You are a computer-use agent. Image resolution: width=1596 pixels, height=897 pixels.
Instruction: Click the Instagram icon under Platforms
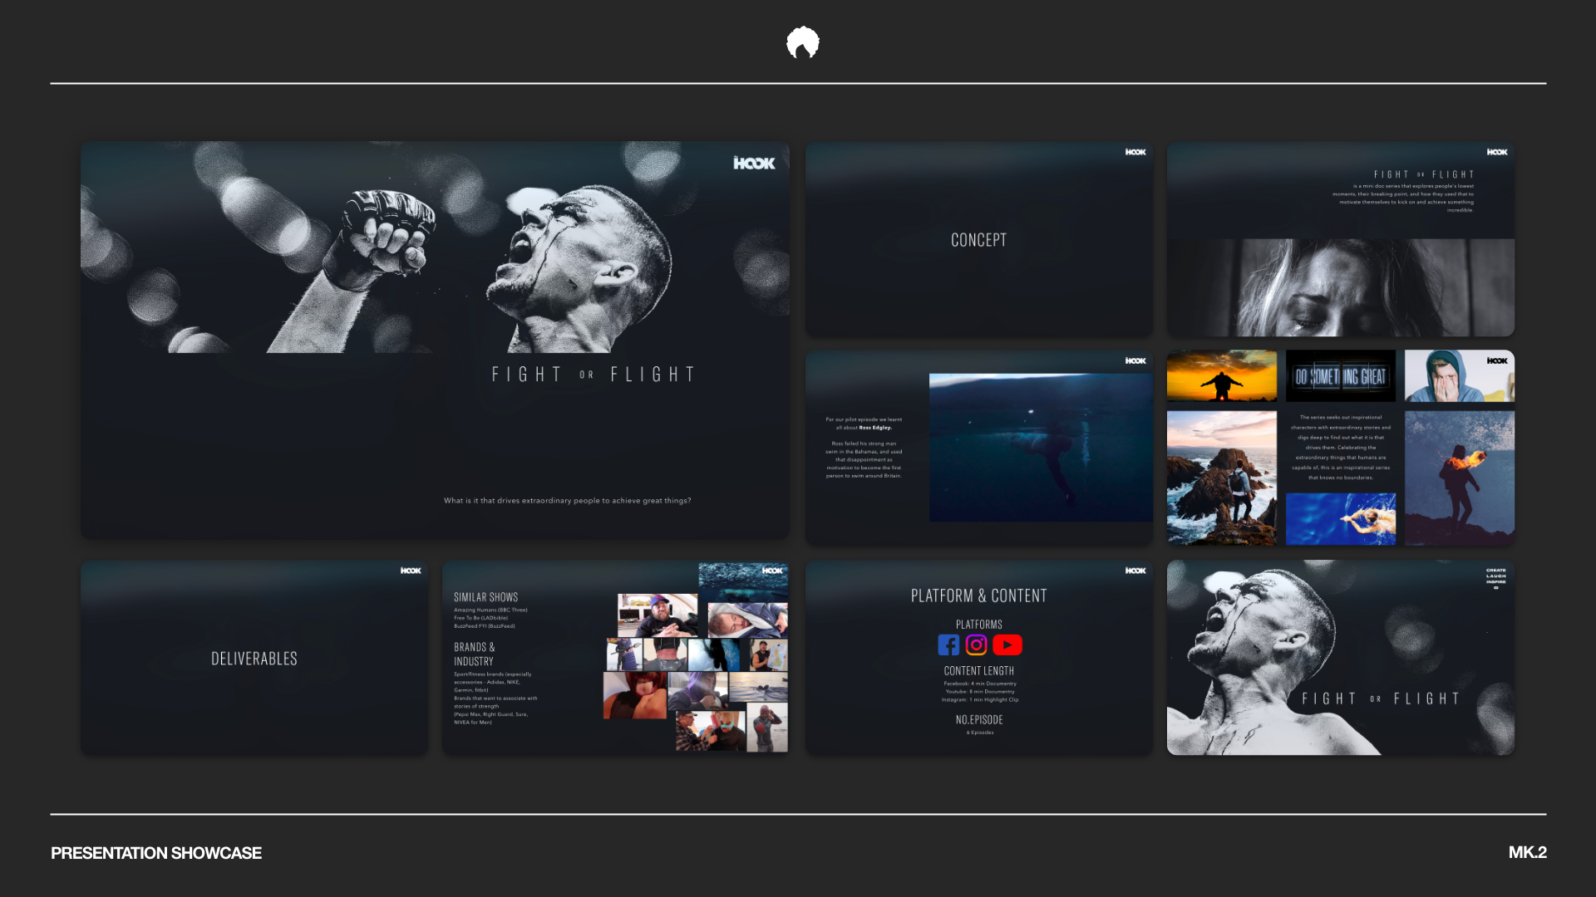[x=977, y=645]
